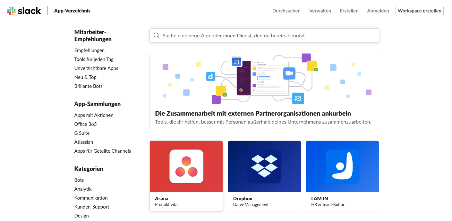This screenshot has width=452, height=221.
Task: Click the mail envelope icon in banner
Action: [x=298, y=98]
